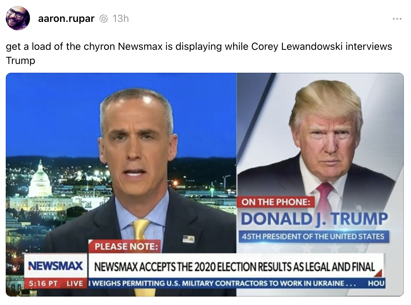411x305 pixels.
Task: Click the LIVE indicator badge
Action: [75, 283]
